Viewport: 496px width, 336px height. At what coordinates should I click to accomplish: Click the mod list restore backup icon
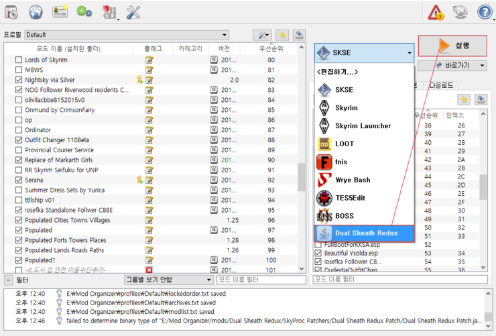(282, 35)
